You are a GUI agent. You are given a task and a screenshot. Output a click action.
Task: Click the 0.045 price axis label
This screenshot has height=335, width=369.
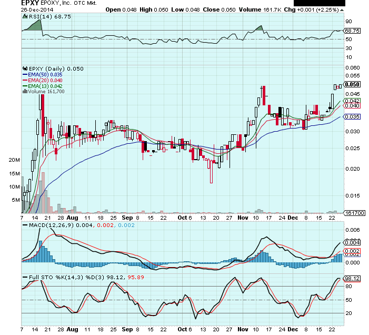[x=353, y=94]
